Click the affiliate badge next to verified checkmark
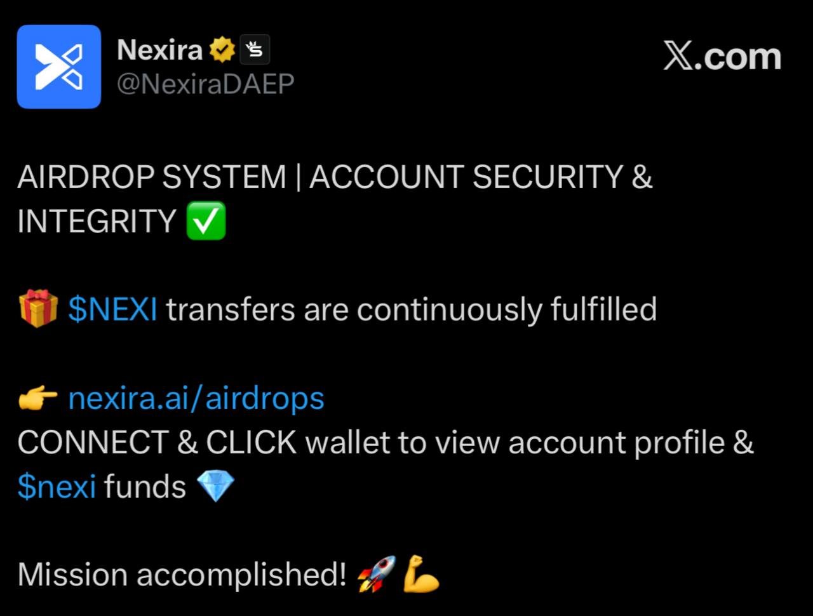The image size is (813, 616). 255,50
